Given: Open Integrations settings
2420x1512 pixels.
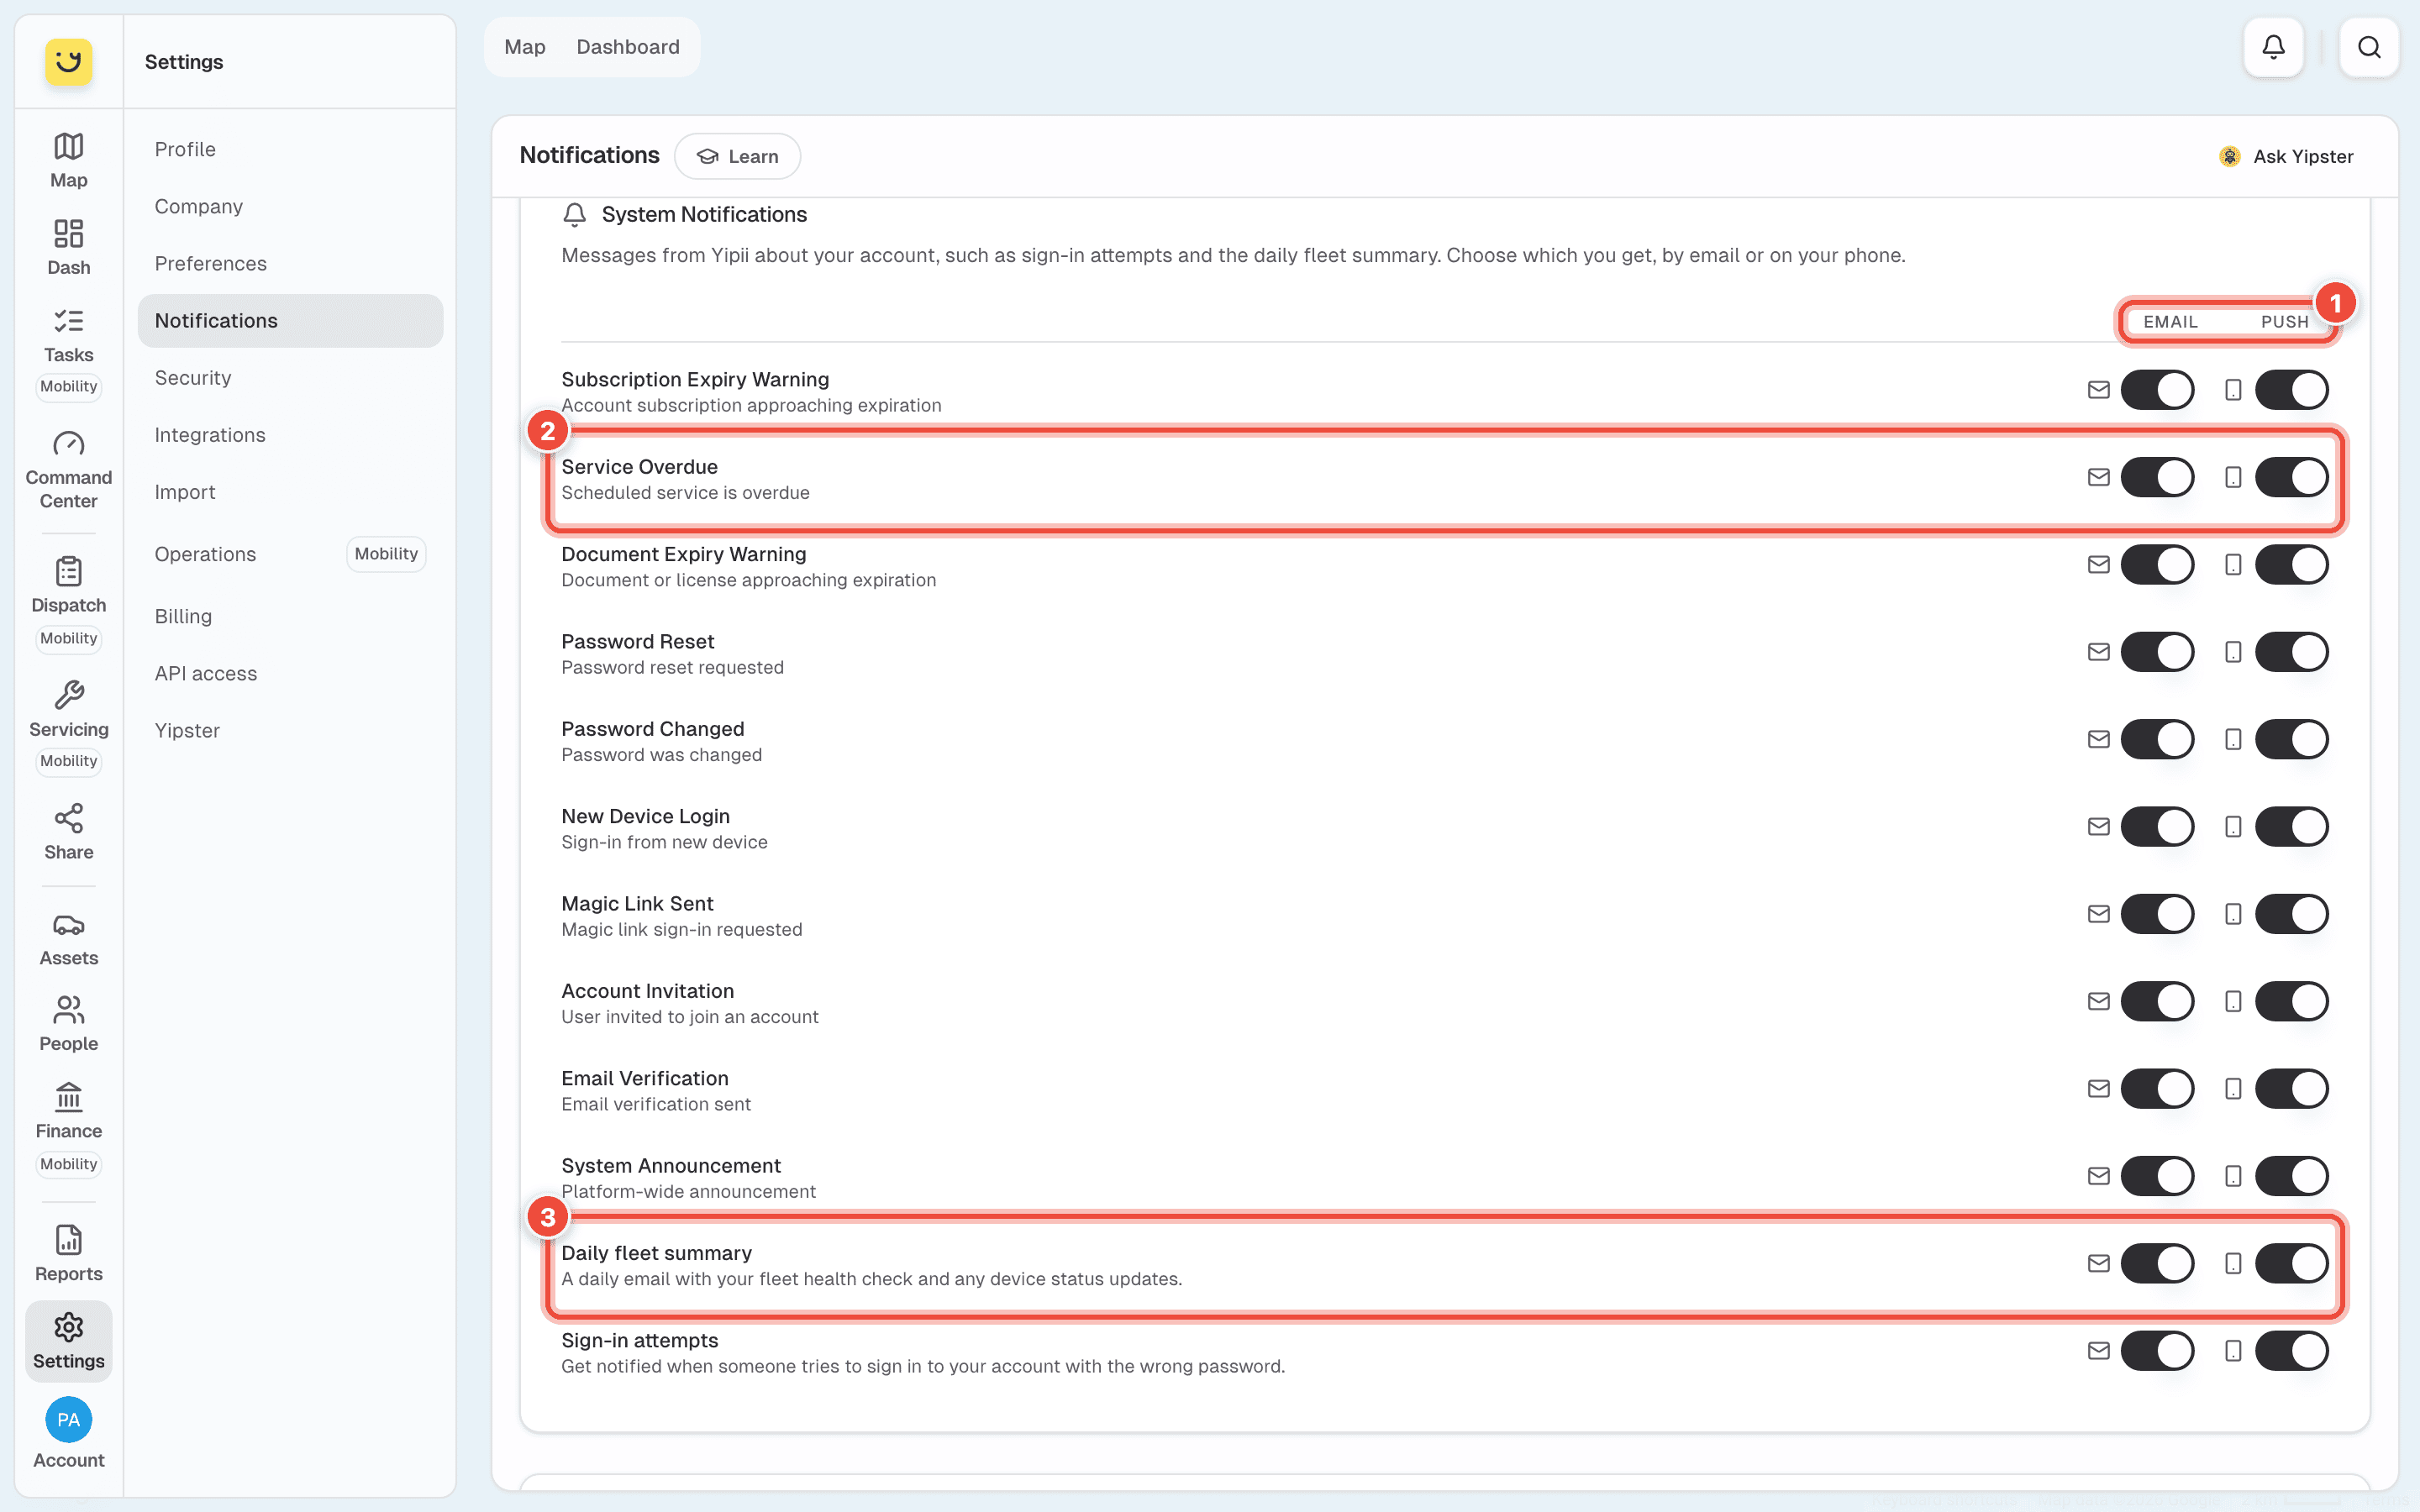Looking at the screenshot, I should pos(290,435).
